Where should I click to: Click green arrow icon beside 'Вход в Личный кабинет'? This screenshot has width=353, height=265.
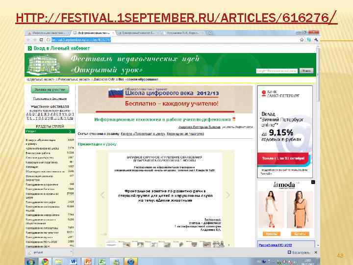point(30,49)
